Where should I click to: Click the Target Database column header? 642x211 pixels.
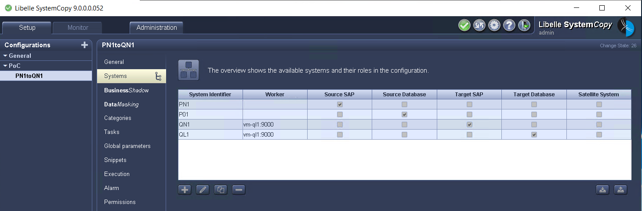coord(534,95)
